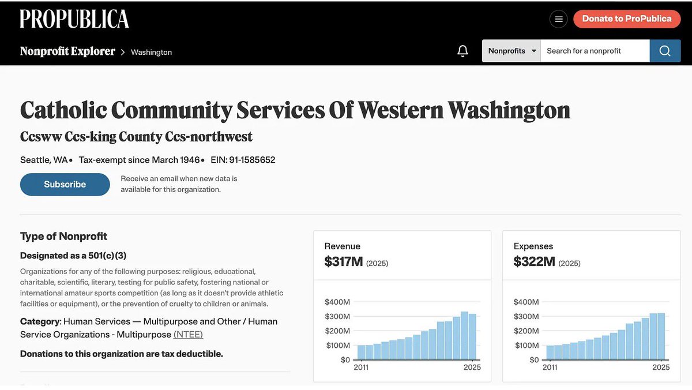692x390 pixels.
Task: Click the tax deductible donations statement
Action: pos(122,354)
